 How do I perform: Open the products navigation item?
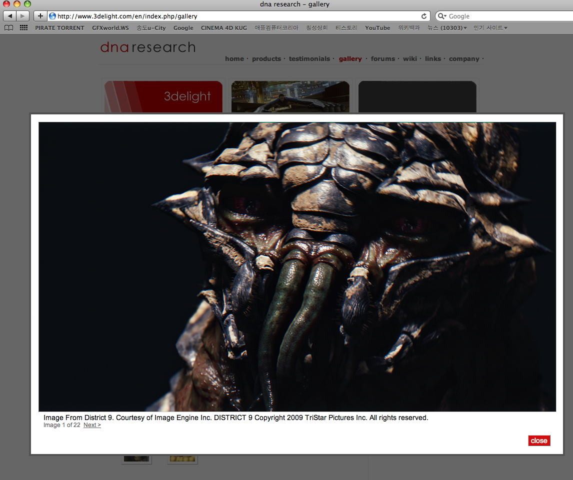click(x=266, y=59)
